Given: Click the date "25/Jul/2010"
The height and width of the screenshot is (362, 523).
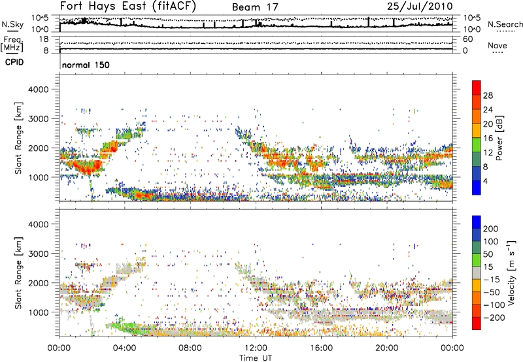Looking at the screenshot, I should pos(420,7).
